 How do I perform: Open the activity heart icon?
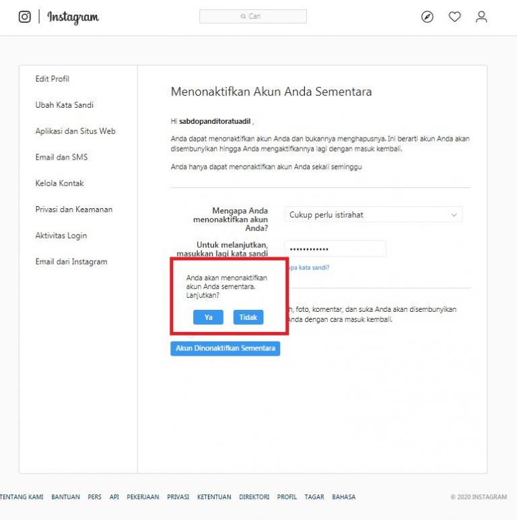(x=454, y=17)
